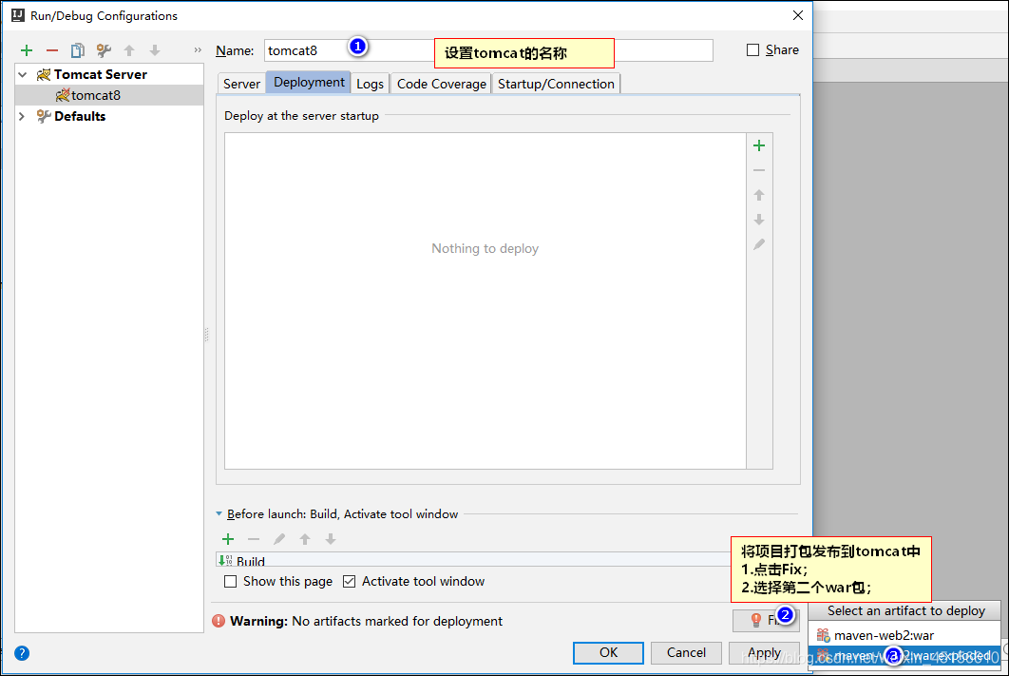1009x676 pixels.
Task: Edit deployment item pencil icon
Action: coord(759,244)
